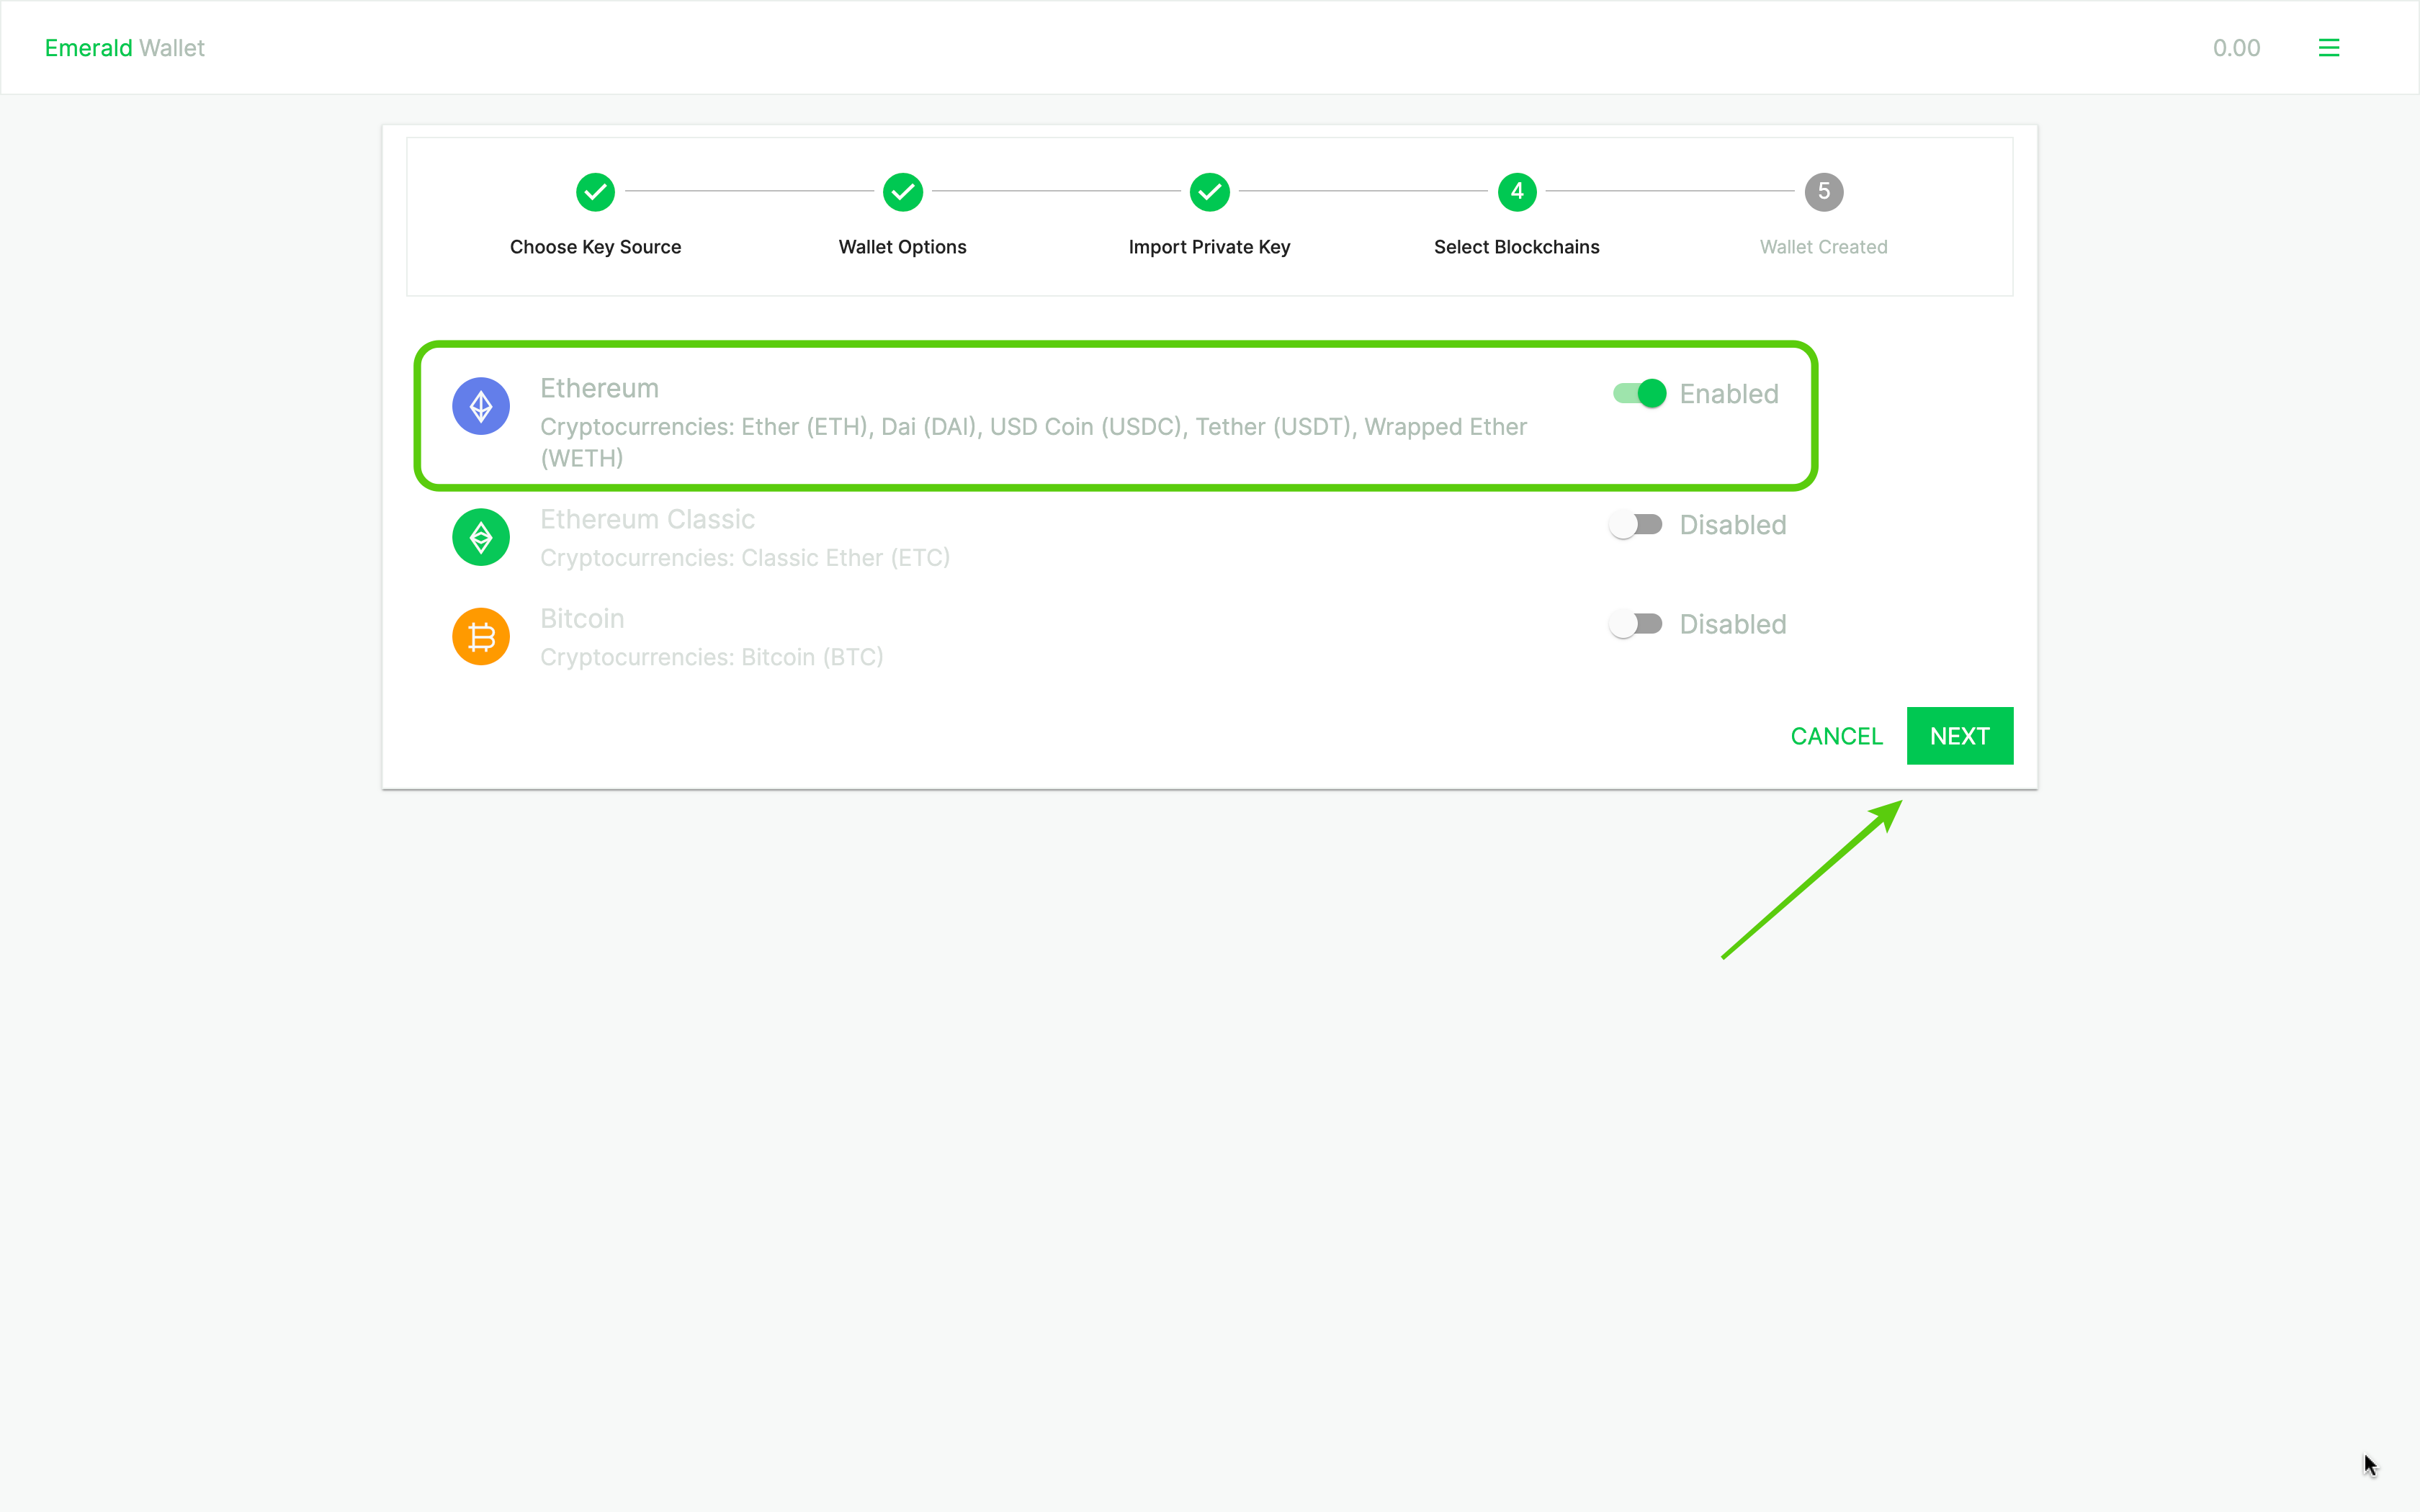Click the orange Bitcoin logo icon
The height and width of the screenshot is (1512, 2420).
pos(481,636)
